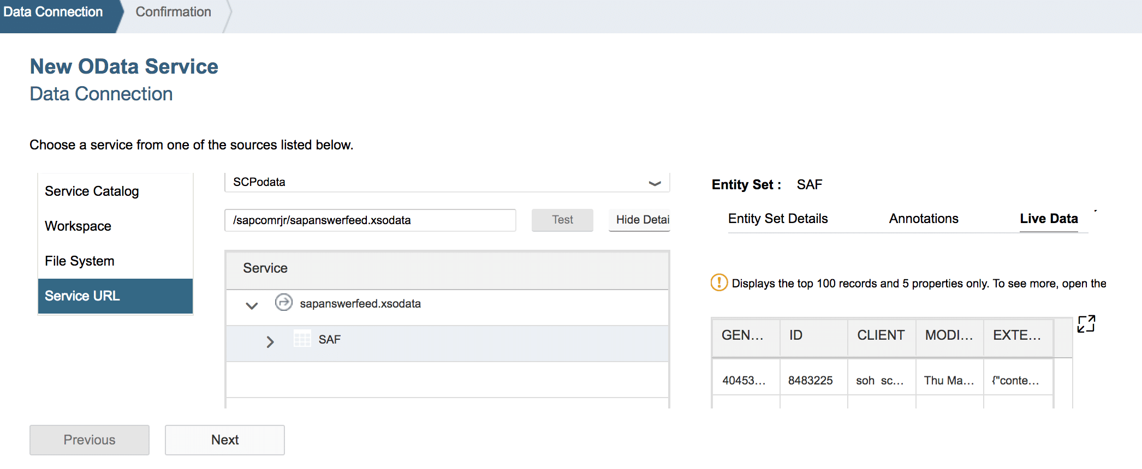Click the Previous button

point(90,440)
